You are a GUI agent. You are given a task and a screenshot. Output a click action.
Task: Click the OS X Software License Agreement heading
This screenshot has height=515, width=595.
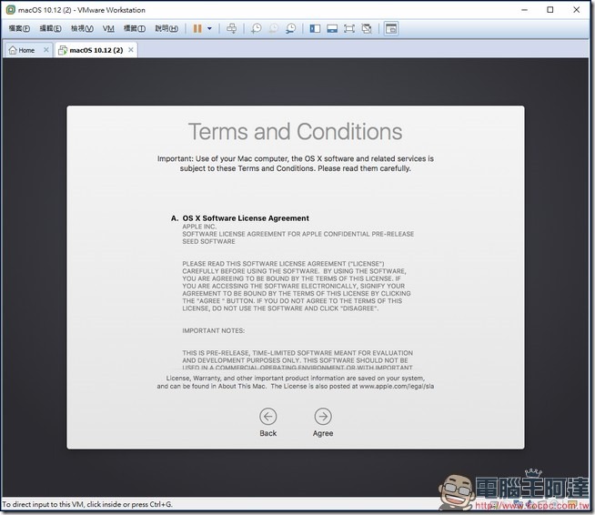click(246, 218)
